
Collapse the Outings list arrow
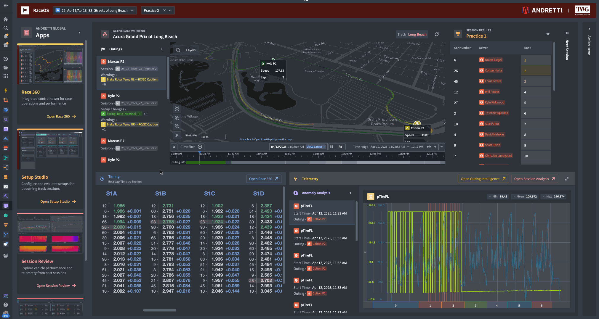point(162,49)
